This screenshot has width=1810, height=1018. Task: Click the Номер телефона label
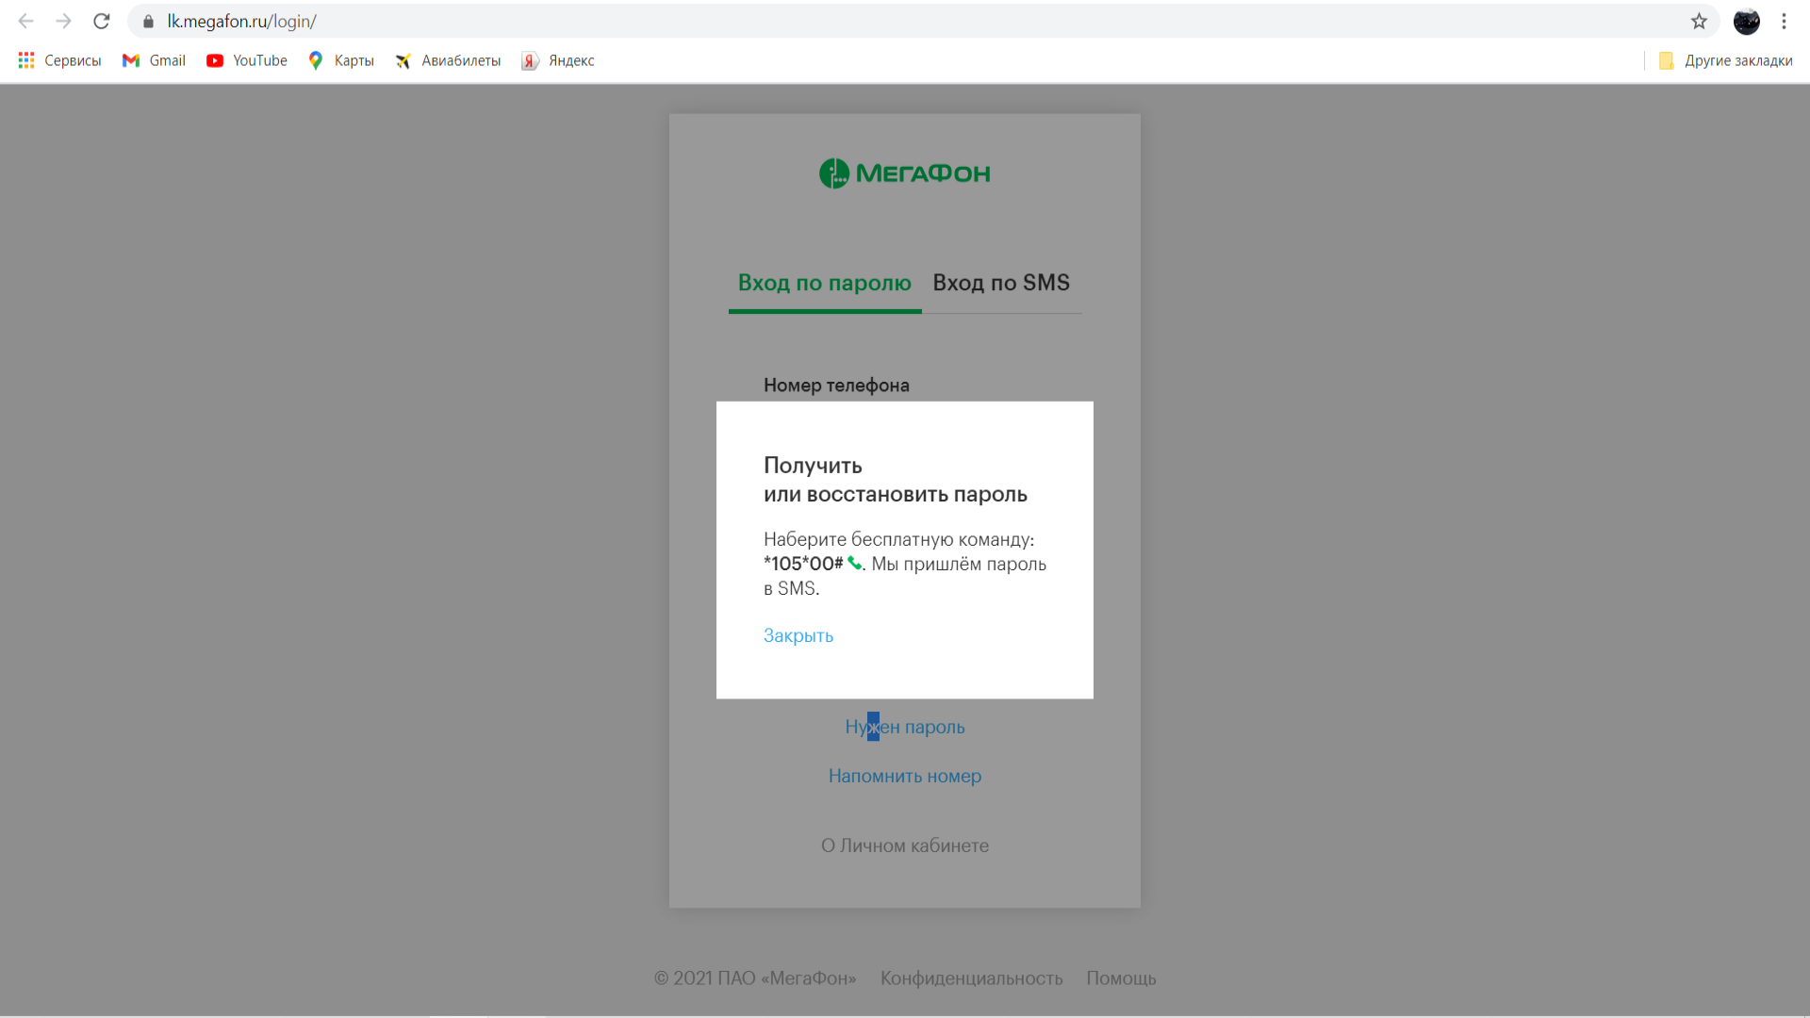point(836,385)
